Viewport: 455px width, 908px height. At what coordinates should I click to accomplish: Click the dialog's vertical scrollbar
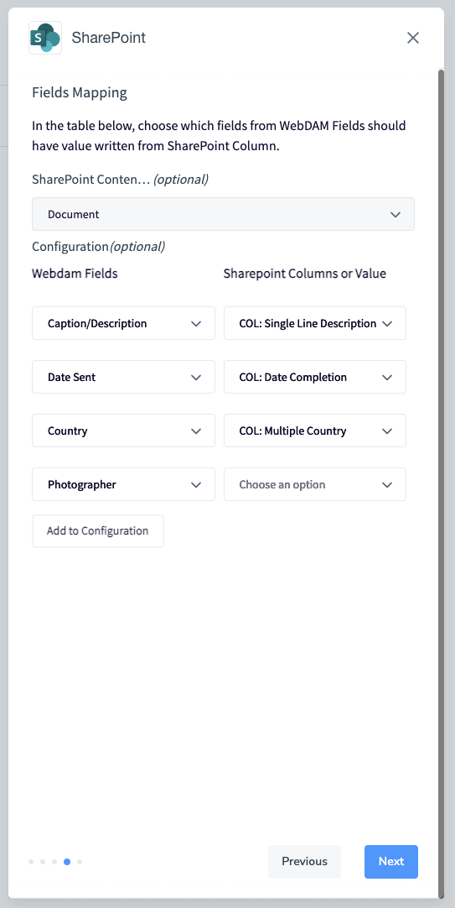click(x=441, y=483)
